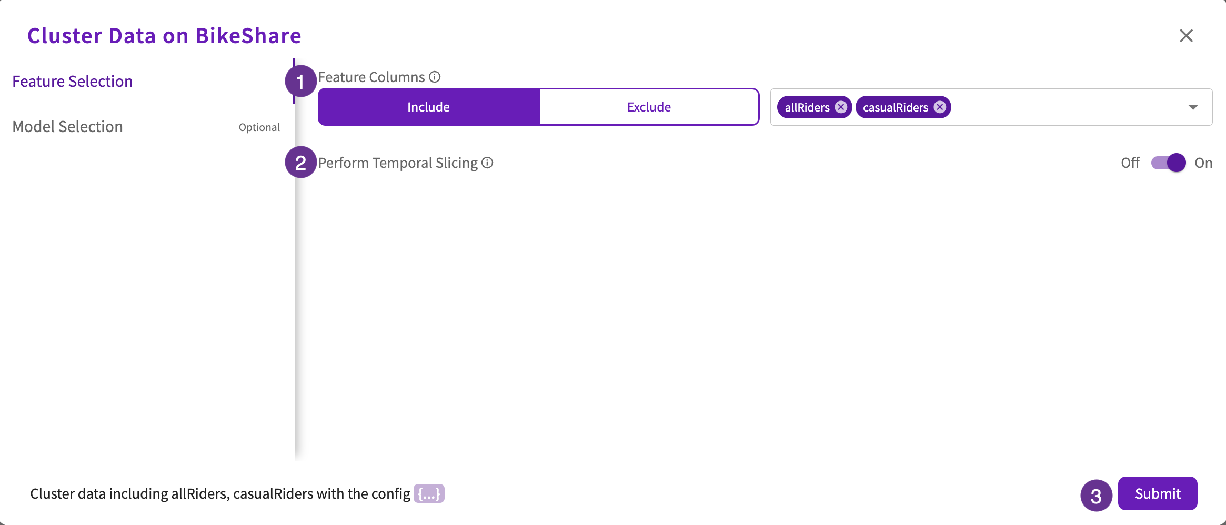Remove the allRiders chip
This screenshot has width=1226, height=525.
click(841, 107)
